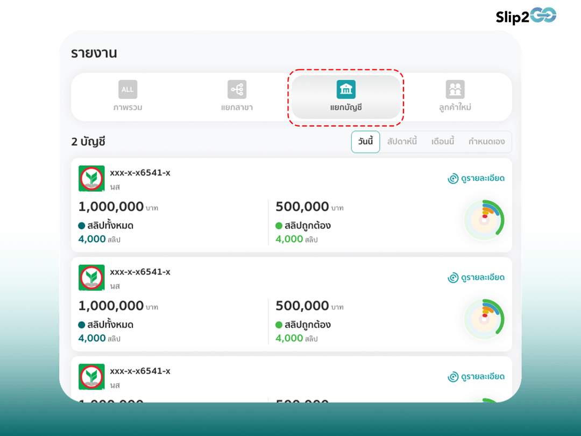Screen dimensions: 581x436
Task: Click the ALL icon above ภาพรวม
Action: (127, 89)
